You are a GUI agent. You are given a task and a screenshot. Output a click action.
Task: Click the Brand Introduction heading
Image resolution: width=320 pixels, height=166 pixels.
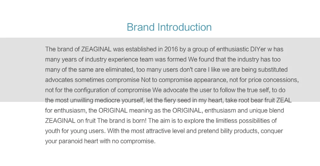click(169, 27)
